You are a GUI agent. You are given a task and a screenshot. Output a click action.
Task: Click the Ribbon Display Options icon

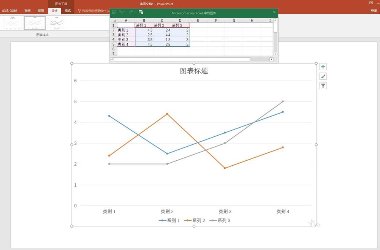pos(371,3)
